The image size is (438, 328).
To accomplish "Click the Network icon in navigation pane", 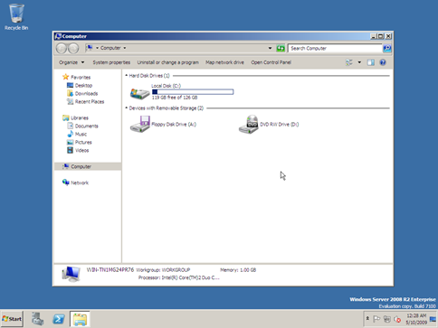I will pyautogui.click(x=65, y=183).
